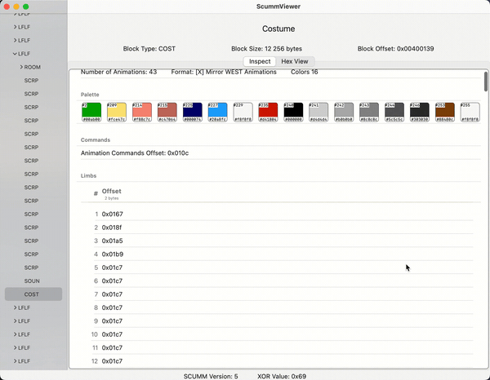This screenshot has width=490, height=380.
Task: Click limb row 8 offset 0x01c7
Action: coord(112,307)
